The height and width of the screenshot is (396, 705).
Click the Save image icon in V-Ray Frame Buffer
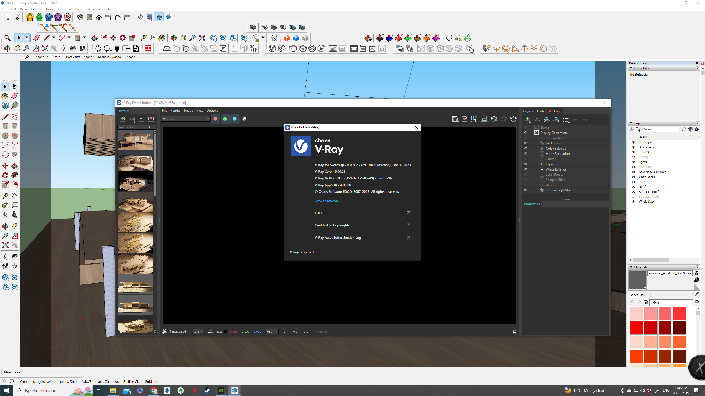(x=455, y=119)
